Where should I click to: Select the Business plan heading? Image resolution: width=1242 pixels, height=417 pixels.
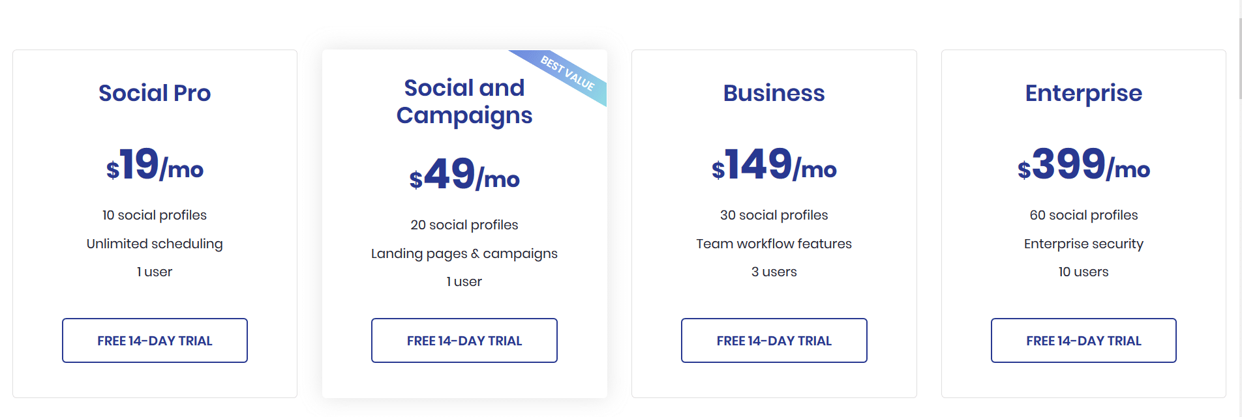pos(774,93)
